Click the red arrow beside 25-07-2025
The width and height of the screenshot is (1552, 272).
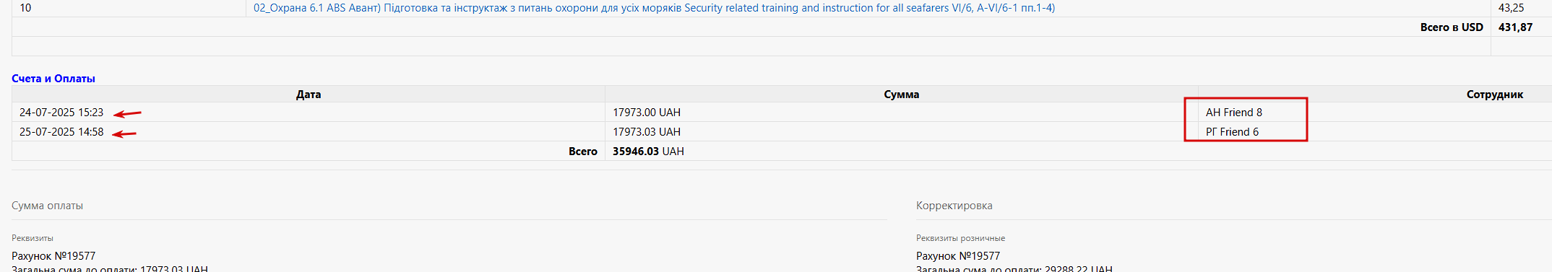pos(124,133)
